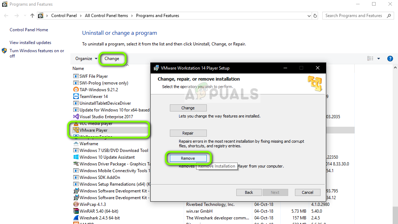
Task: Click the Programs and Features title bar icon
Action: (5, 4)
